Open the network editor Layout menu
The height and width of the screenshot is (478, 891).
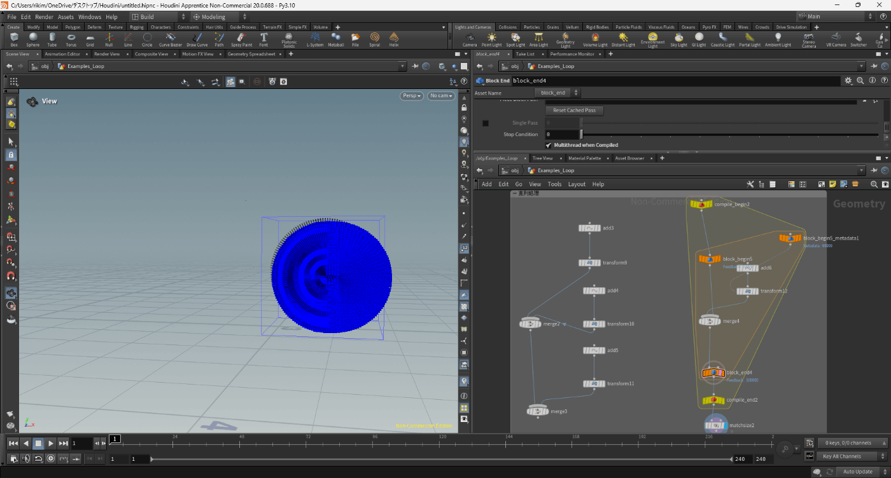[577, 184]
